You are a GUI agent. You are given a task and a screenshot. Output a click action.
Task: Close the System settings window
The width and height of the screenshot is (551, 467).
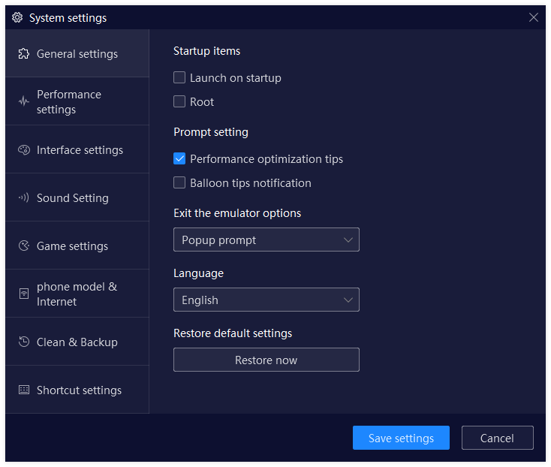click(x=534, y=18)
